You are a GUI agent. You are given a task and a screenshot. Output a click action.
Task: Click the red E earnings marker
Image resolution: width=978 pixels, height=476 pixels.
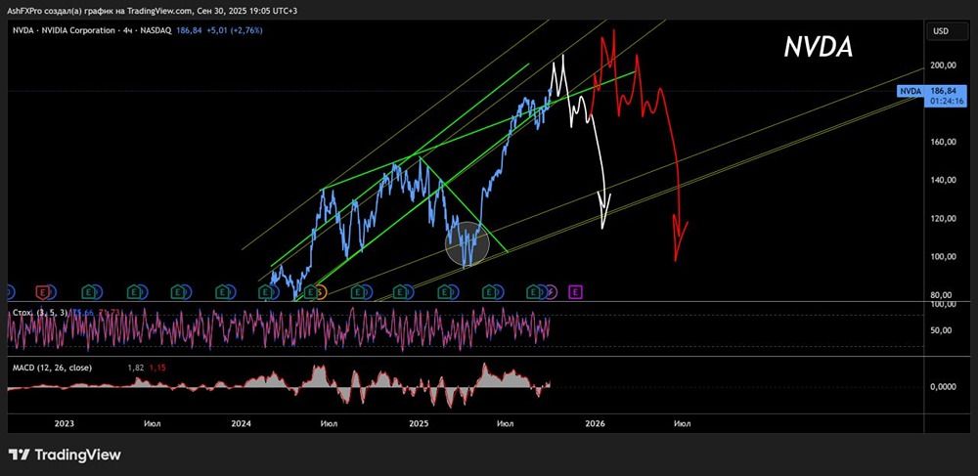tap(42, 291)
